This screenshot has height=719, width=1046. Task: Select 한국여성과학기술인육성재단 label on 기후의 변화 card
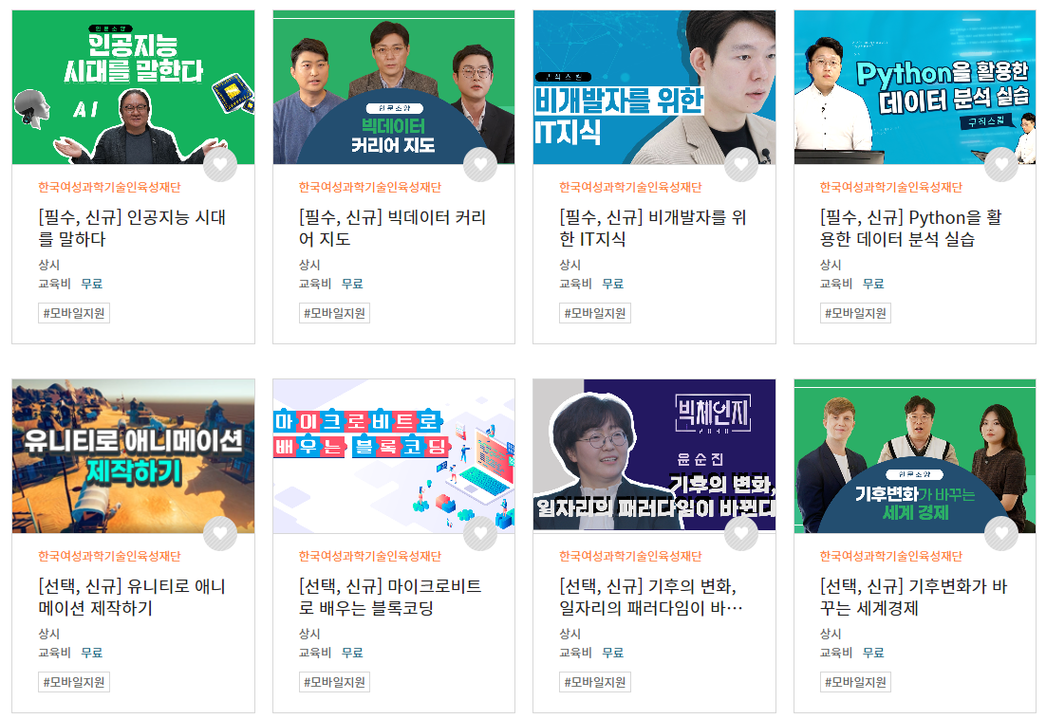click(630, 557)
